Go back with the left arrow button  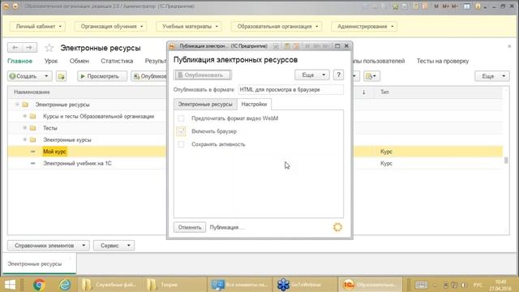tap(15, 48)
